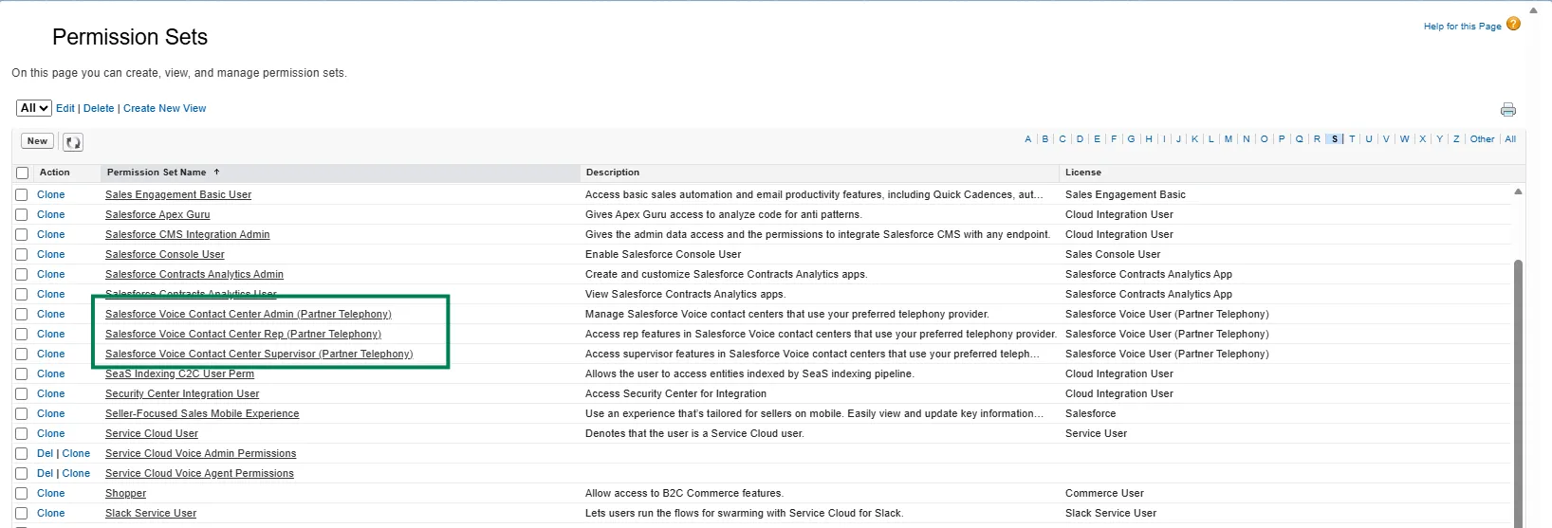1552x528 pixels.
Task: Delete Service Cloud Voice Admin Permissions
Action: tap(45, 453)
